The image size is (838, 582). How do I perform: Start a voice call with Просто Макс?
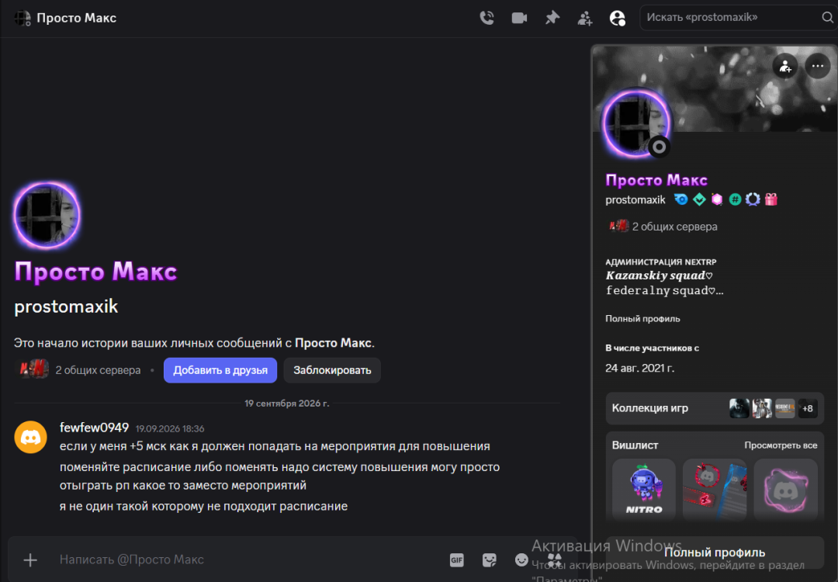pyautogui.click(x=487, y=18)
